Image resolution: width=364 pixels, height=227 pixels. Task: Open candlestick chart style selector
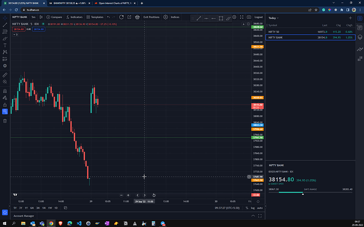coord(41,17)
